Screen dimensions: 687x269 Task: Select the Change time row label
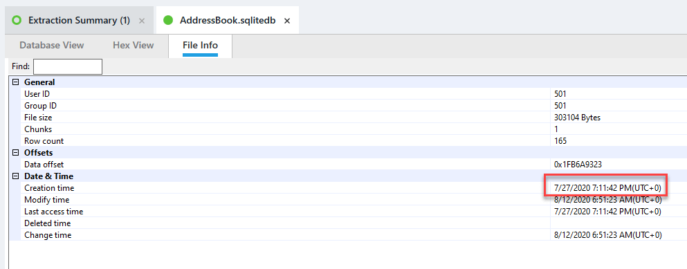pyautogui.click(x=47, y=235)
